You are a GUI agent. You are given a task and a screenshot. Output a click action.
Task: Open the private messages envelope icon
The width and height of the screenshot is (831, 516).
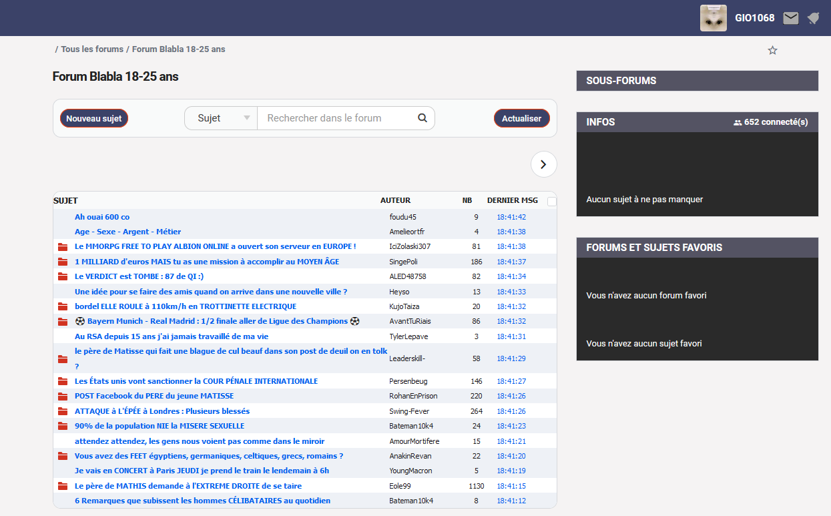pyautogui.click(x=790, y=18)
